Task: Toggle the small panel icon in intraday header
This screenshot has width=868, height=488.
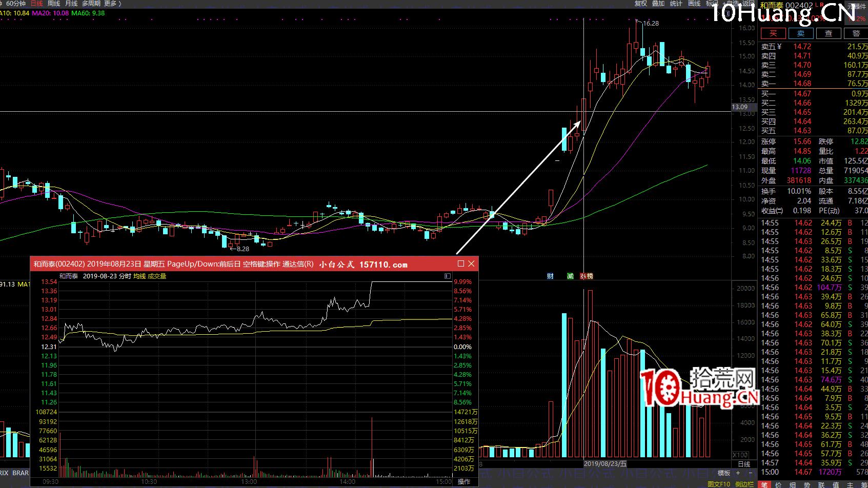Action: click(448, 276)
